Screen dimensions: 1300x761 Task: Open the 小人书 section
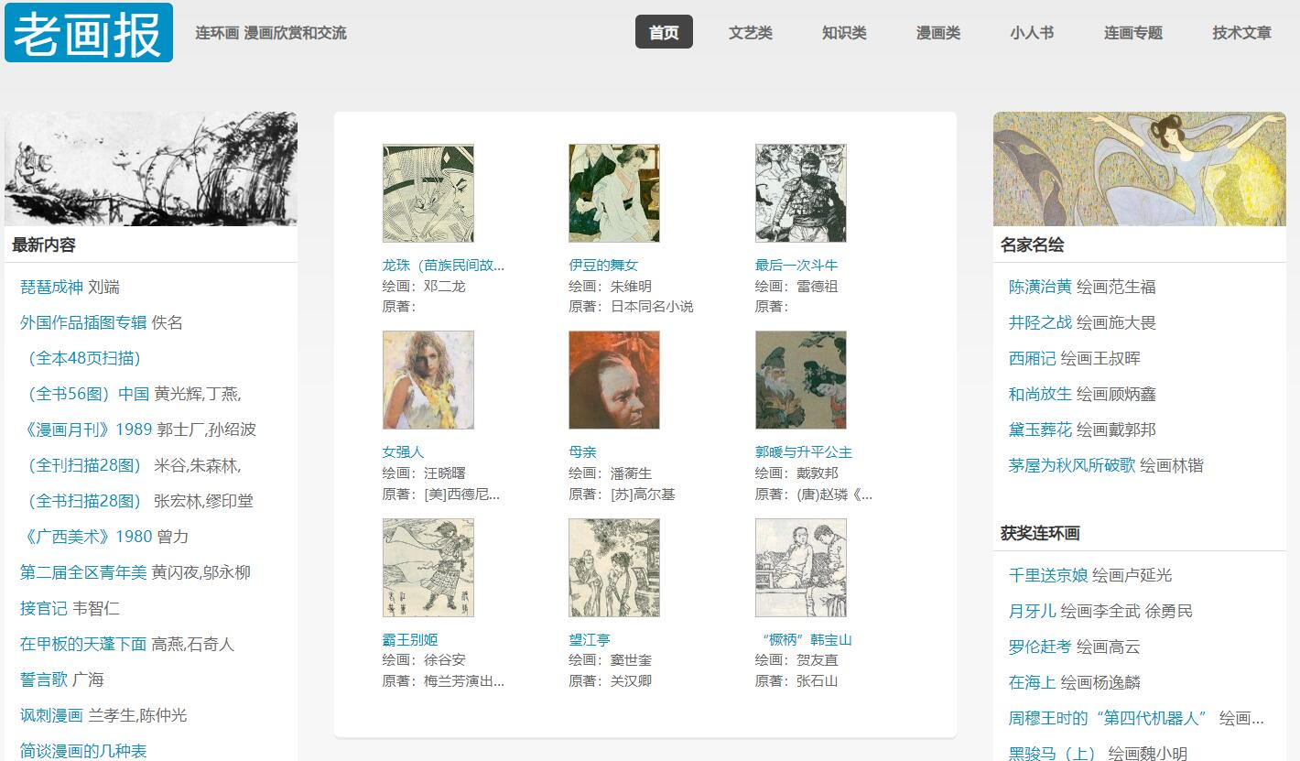click(1032, 32)
